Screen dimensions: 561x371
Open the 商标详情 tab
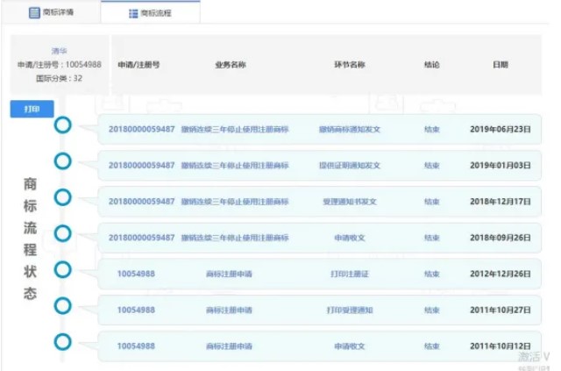pyautogui.click(x=51, y=12)
